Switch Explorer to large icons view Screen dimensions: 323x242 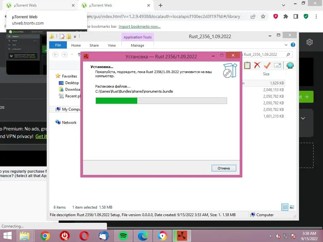(292, 207)
